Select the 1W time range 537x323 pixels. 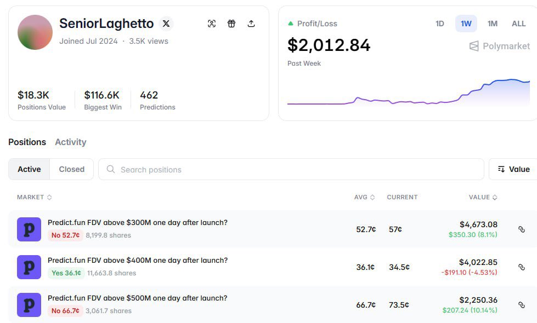[x=466, y=24]
